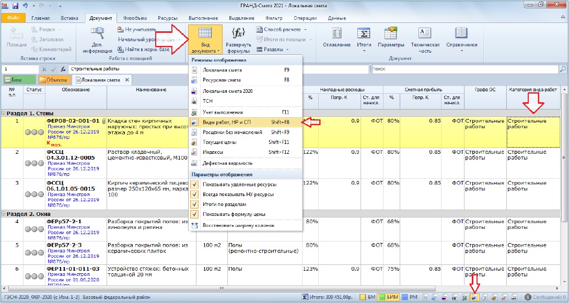Image resolution: width=569 pixels, height=303 pixels.
Task: Switch to Ресурсная смета view via status bar icon
Action: tap(435, 297)
